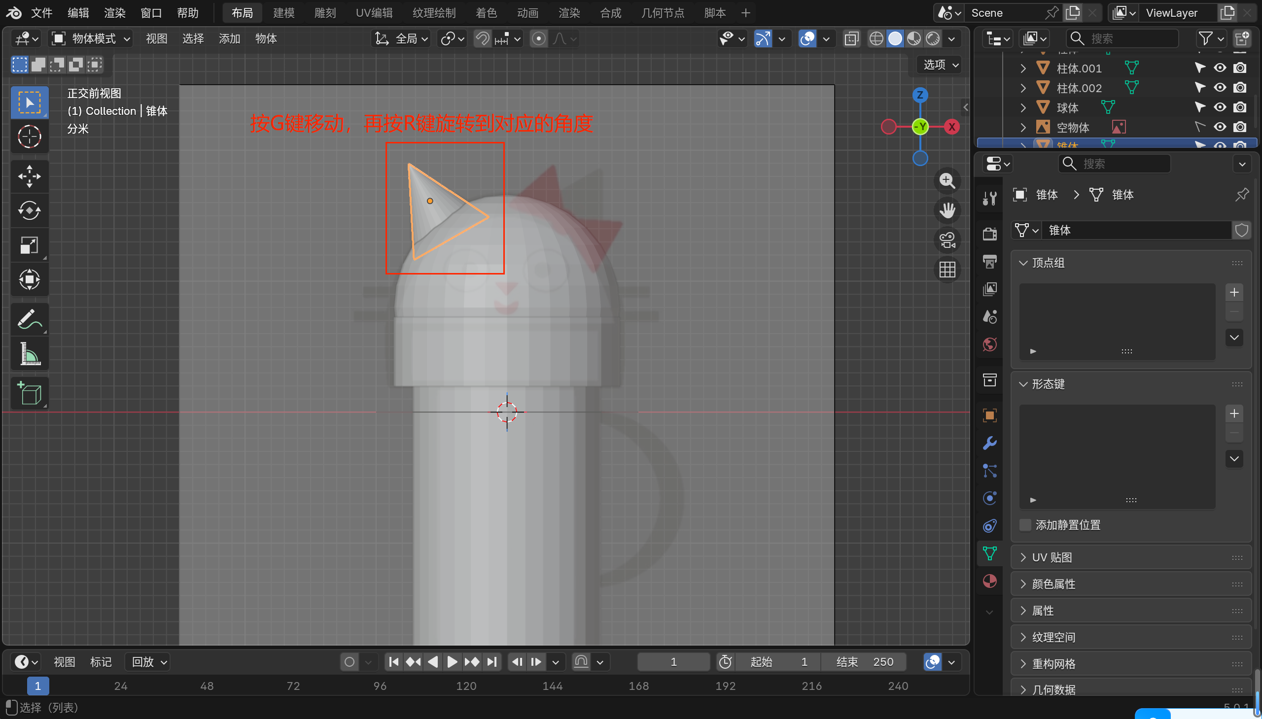
Task: Open the Modifiers wrench properties tab
Action: pos(989,443)
